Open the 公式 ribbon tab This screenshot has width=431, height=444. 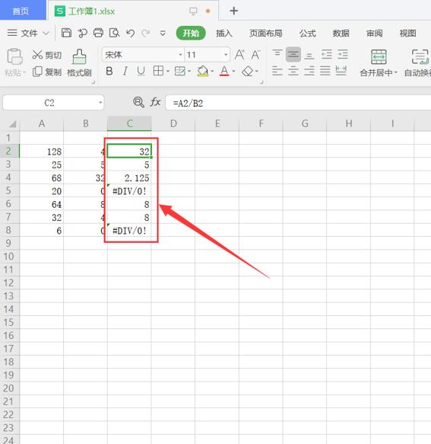pos(308,34)
